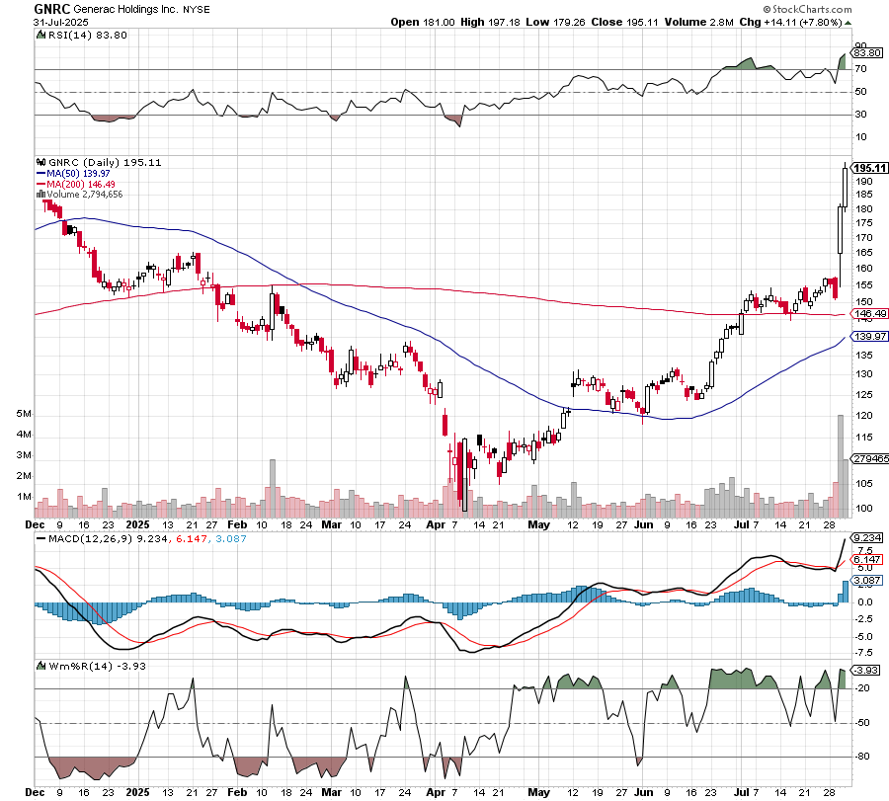This screenshot has width=889, height=801.
Task: Click the Feb label beneath the Wm%R panel
Action: click(x=237, y=792)
